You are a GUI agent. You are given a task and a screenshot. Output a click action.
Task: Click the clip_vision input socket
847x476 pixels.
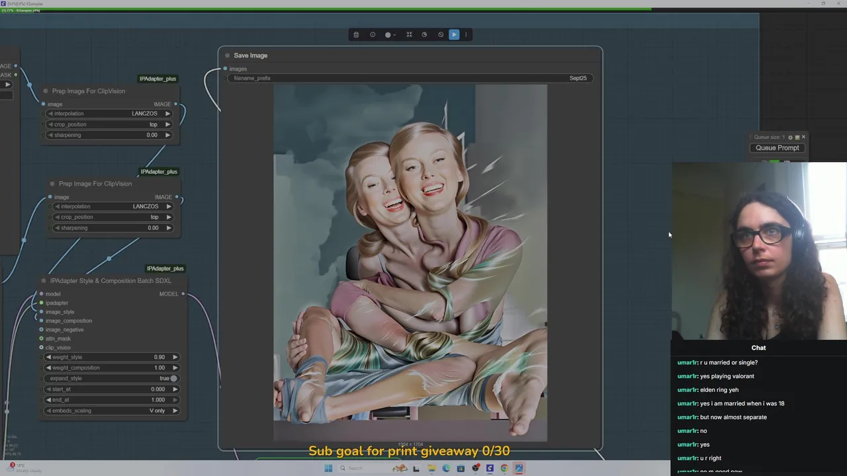click(41, 347)
